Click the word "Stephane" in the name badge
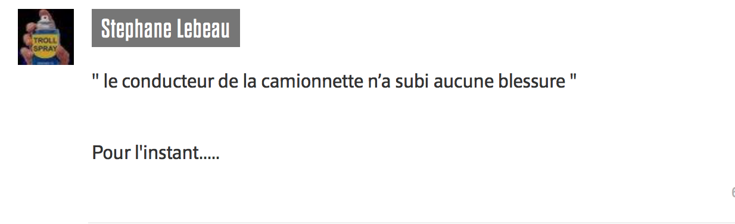This screenshot has height=224, width=735. coord(136,28)
